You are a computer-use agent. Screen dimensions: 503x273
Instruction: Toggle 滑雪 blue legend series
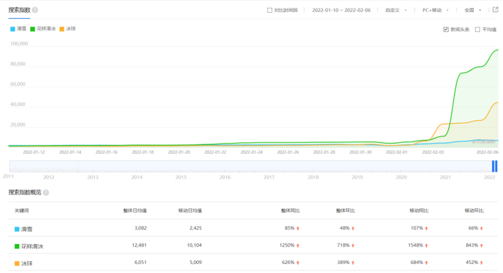[18, 28]
